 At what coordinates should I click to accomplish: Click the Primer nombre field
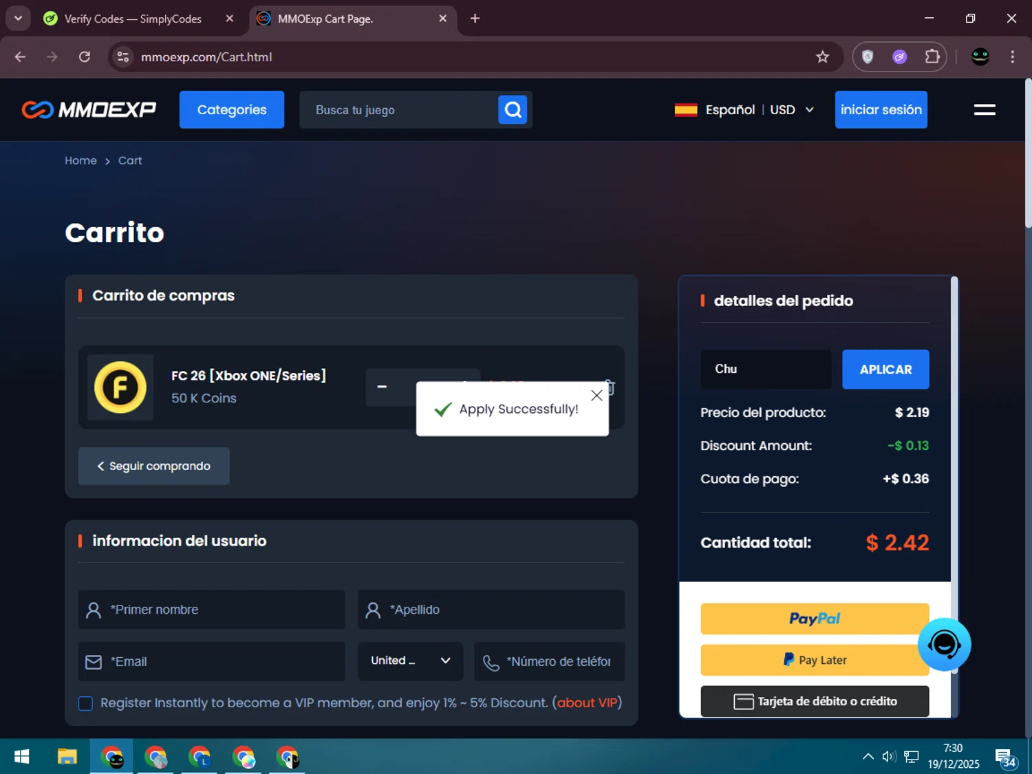[212, 610]
